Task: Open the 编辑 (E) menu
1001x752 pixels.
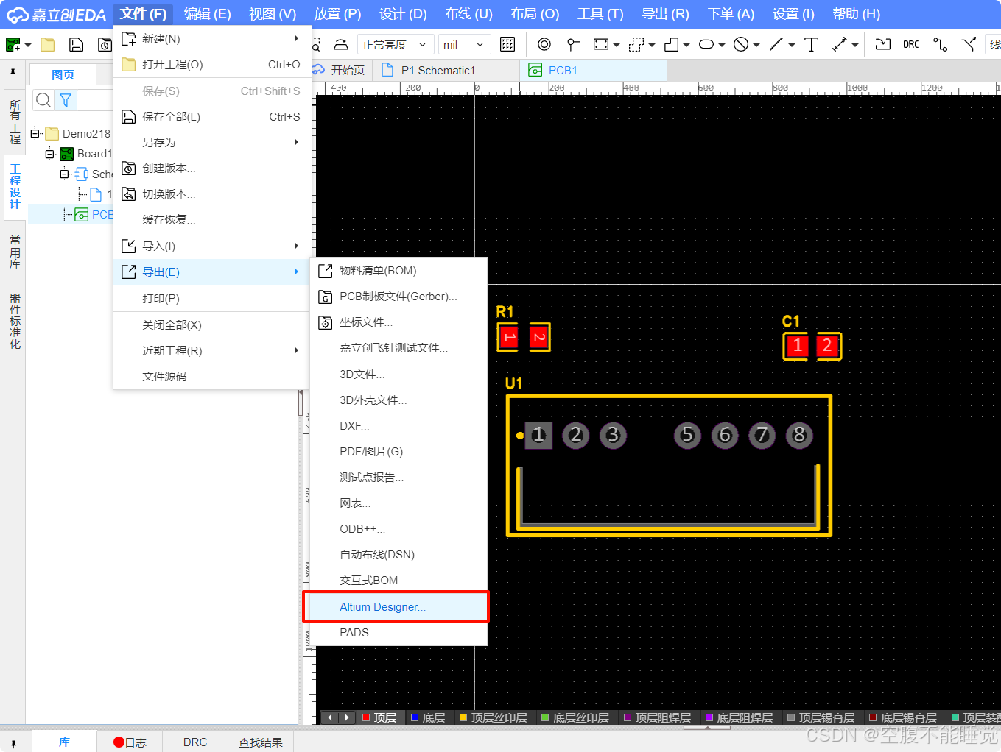Action: pyautogui.click(x=207, y=14)
